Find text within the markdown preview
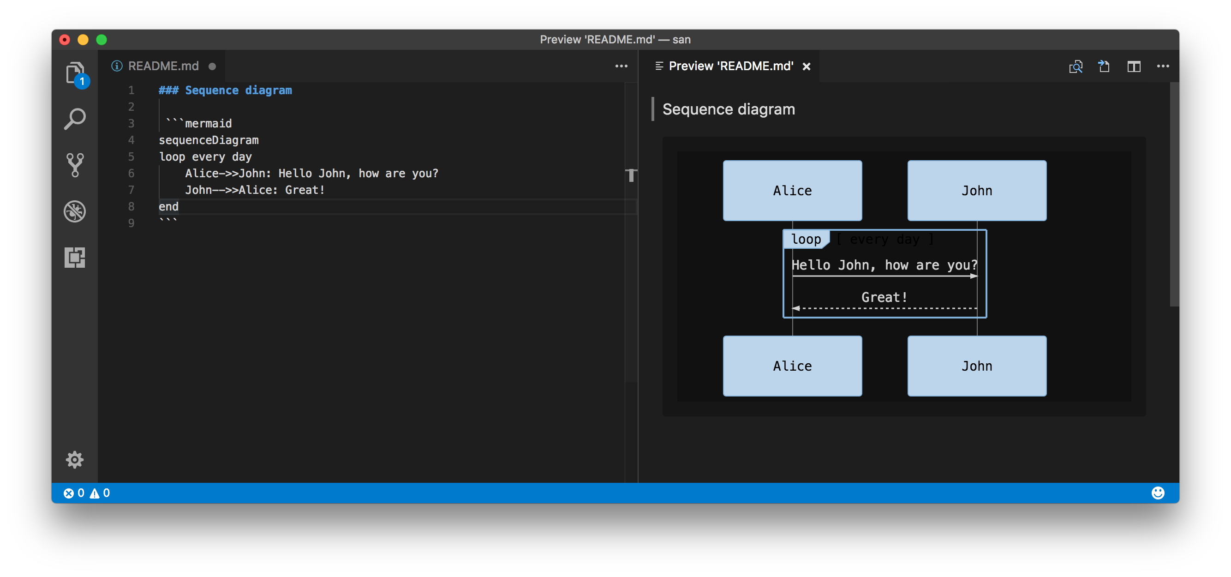 pyautogui.click(x=1076, y=66)
